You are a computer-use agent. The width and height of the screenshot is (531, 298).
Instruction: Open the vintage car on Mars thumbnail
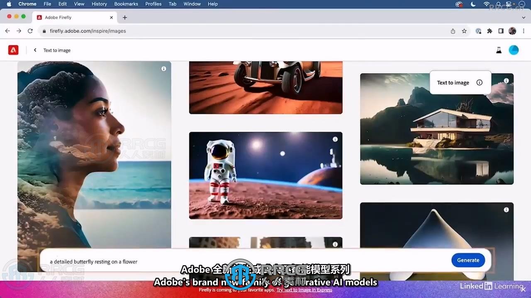[265, 87]
